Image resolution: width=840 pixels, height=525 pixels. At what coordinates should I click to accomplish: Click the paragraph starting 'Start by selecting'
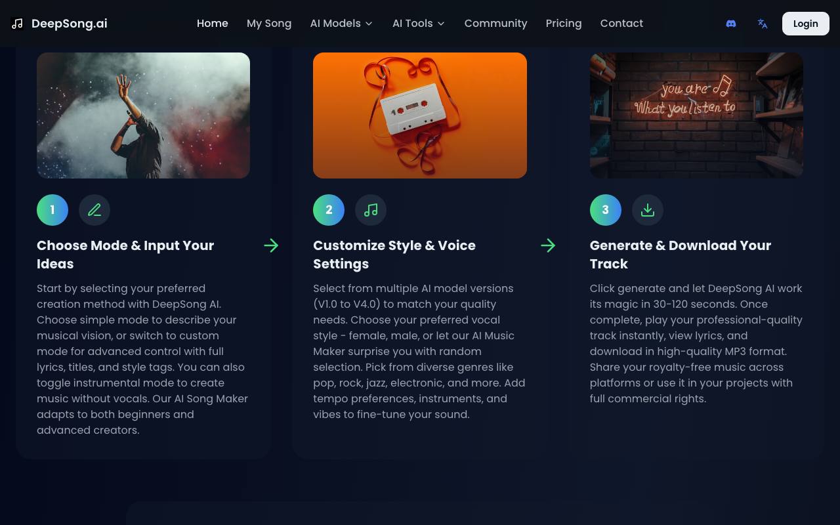click(x=143, y=359)
